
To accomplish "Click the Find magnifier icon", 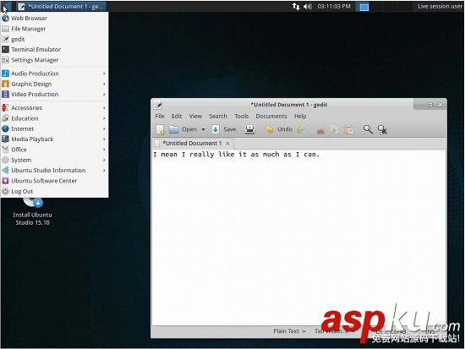I will click(368, 129).
